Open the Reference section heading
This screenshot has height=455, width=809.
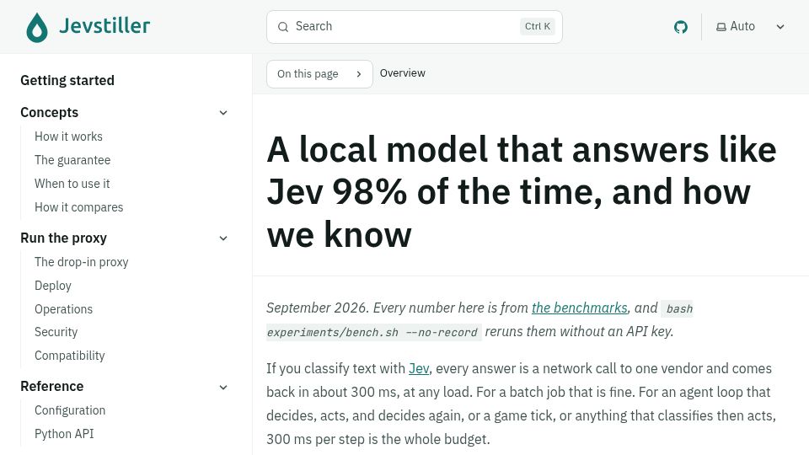(52, 387)
